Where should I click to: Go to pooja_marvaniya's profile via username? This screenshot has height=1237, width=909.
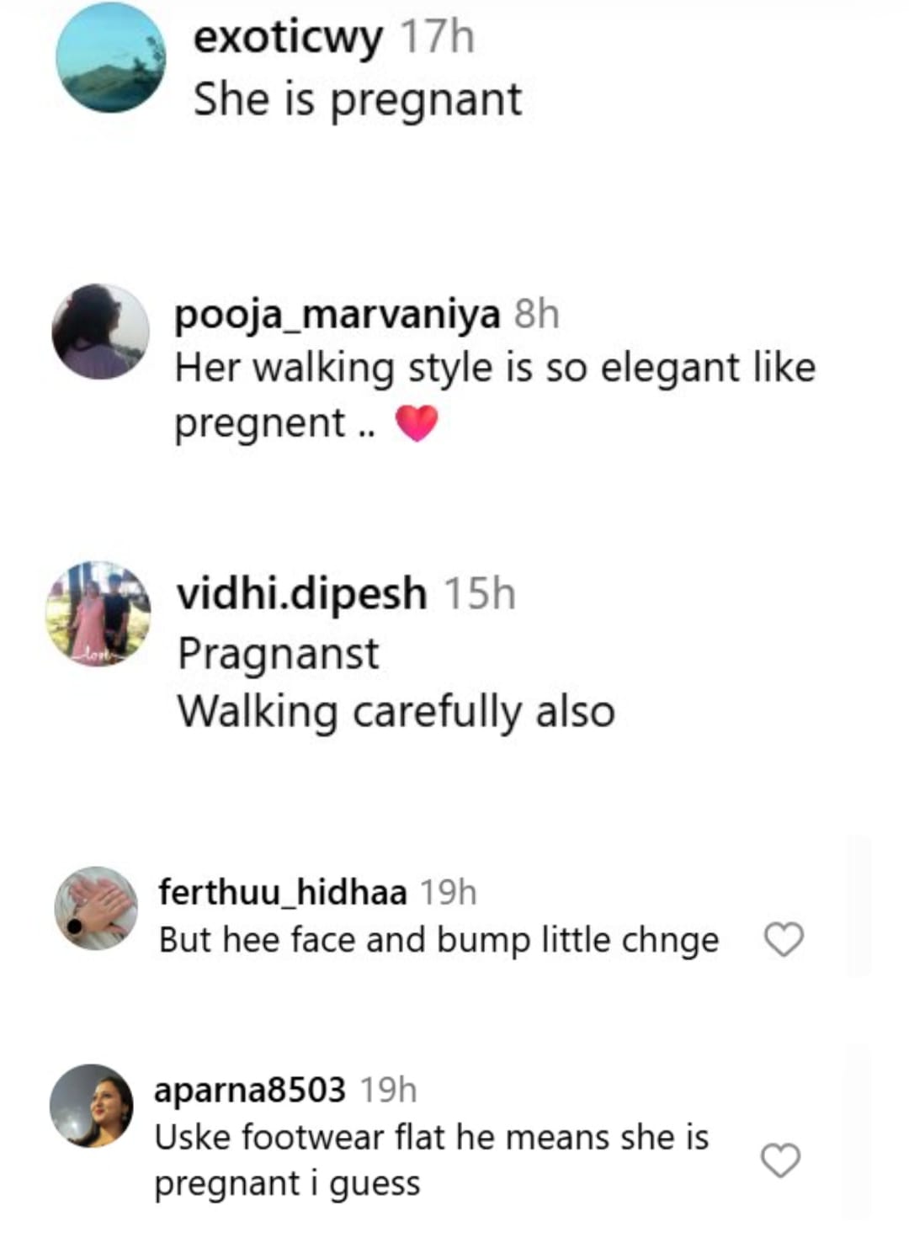(x=337, y=314)
